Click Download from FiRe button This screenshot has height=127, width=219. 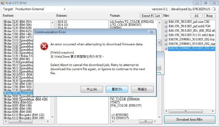point(190,120)
